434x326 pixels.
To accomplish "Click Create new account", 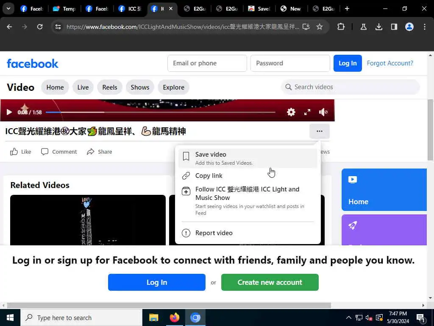I will [270, 282].
